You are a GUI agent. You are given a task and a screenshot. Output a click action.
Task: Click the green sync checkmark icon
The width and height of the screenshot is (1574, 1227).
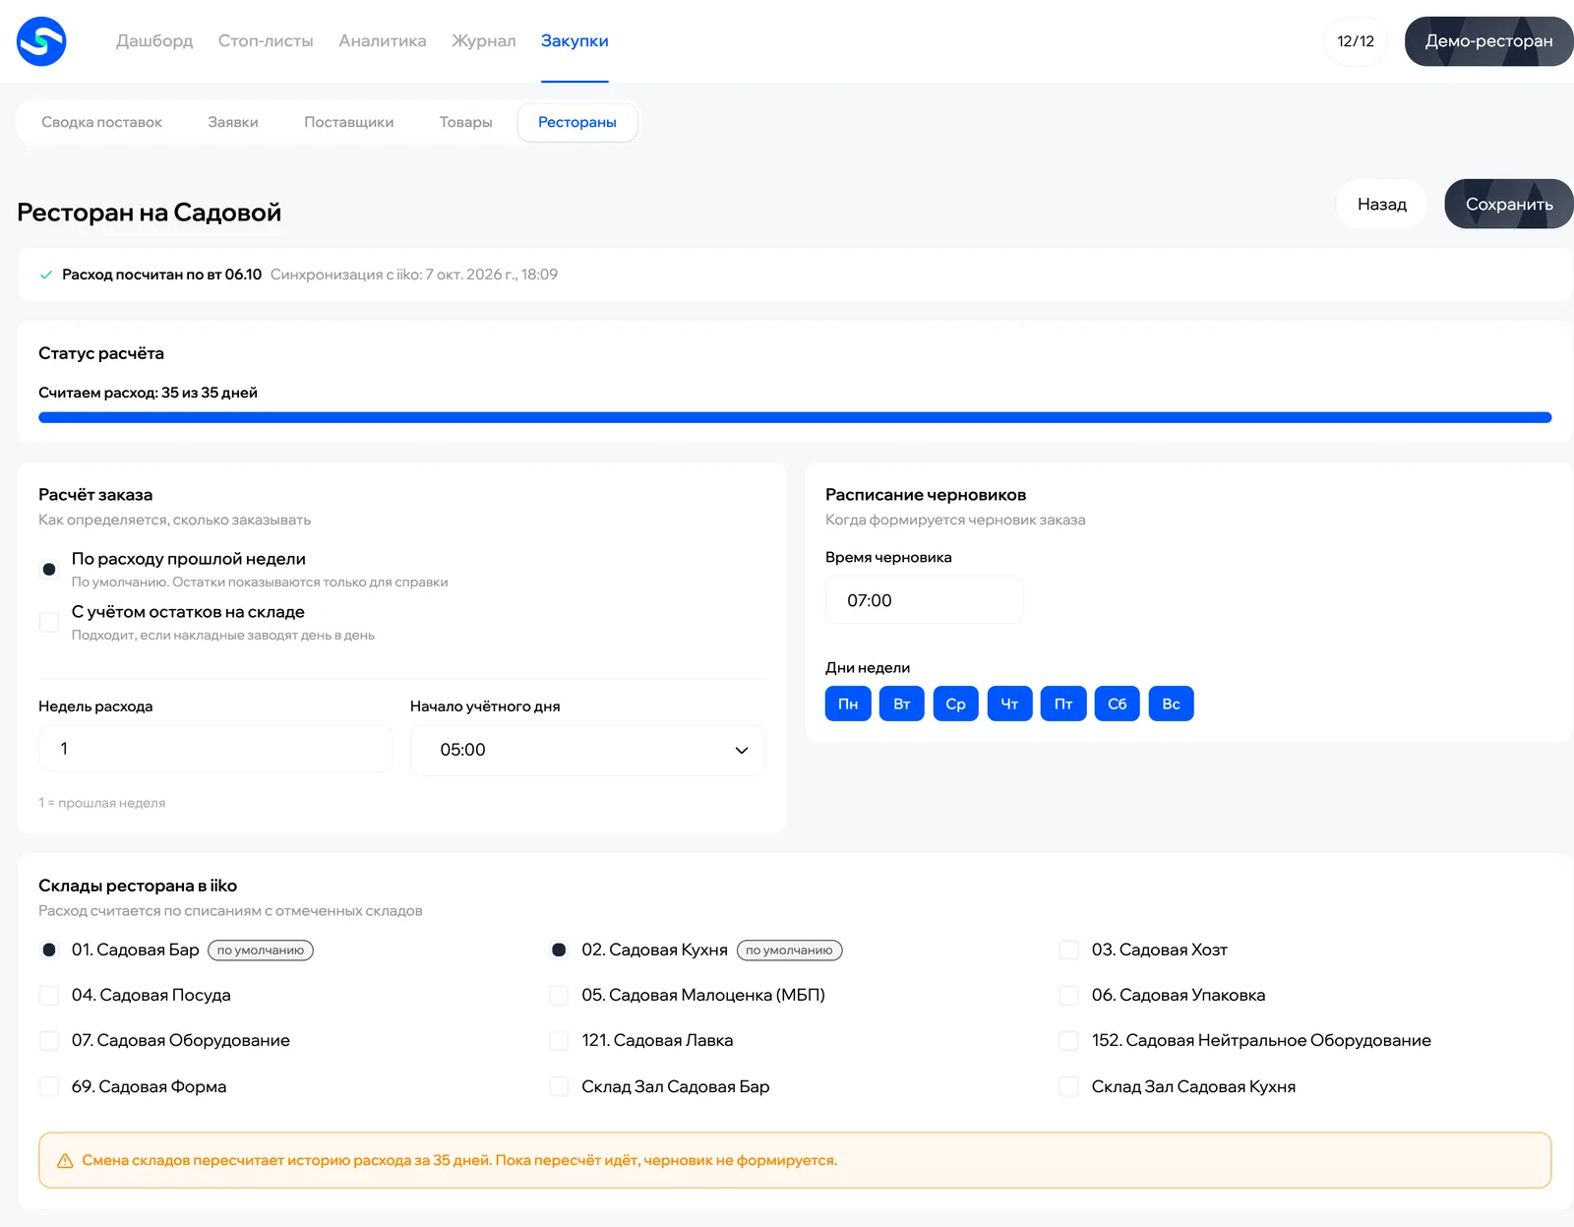click(45, 275)
